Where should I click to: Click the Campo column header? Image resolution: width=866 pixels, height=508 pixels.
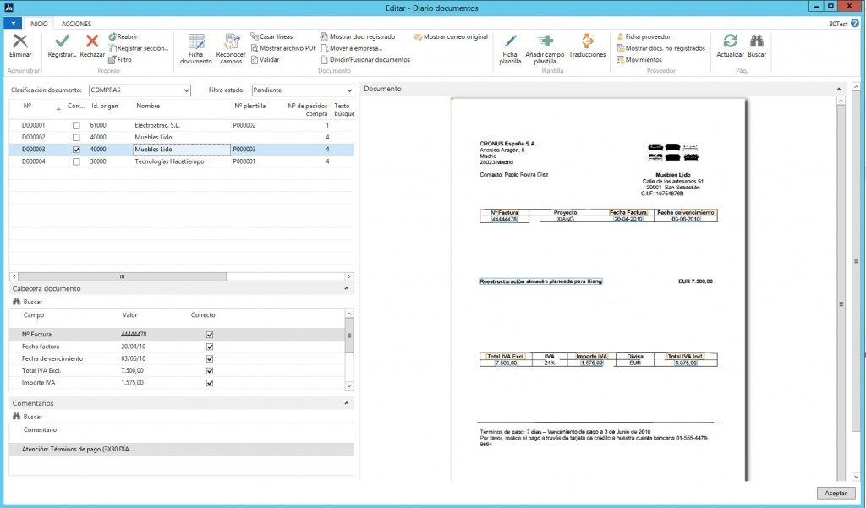coord(34,315)
